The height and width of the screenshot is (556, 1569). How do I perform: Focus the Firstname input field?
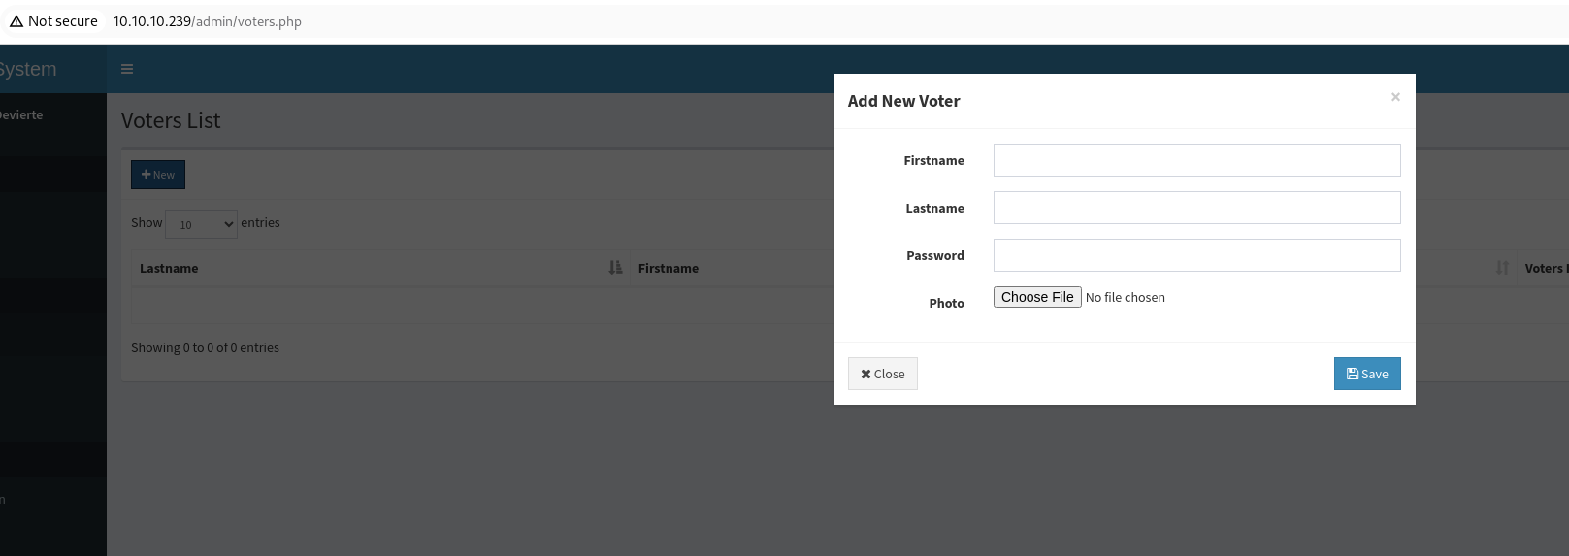pos(1196,160)
